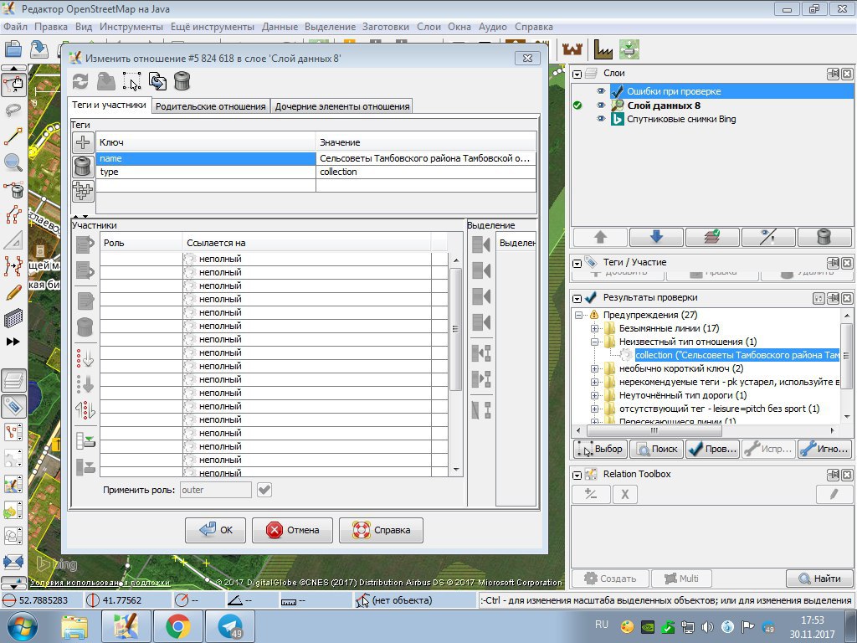Screen dimensions: 857x643
Task: Move layer up with gray arrow
Action: pyautogui.click(x=600, y=237)
